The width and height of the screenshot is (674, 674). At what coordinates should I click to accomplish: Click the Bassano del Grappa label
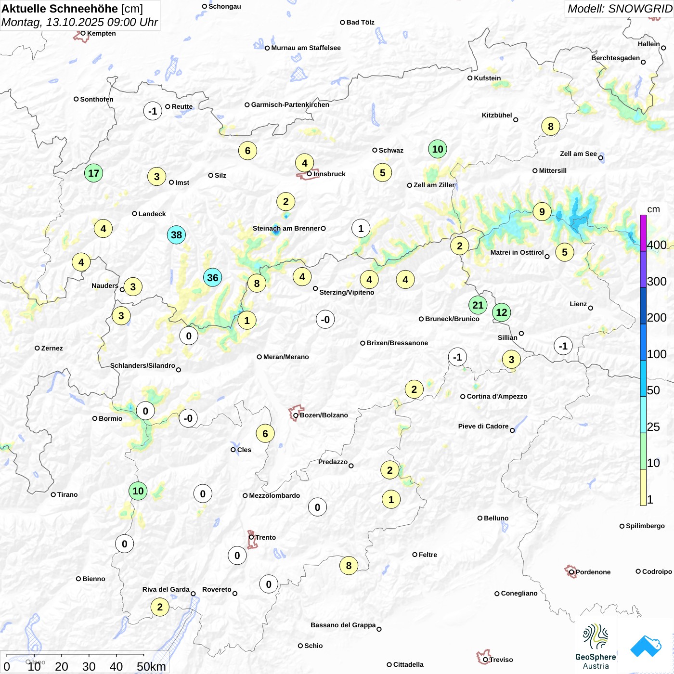point(343,625)
